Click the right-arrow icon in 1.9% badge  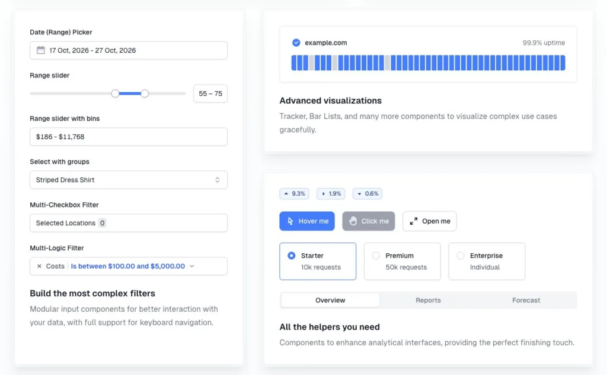[x=323, y=193]
